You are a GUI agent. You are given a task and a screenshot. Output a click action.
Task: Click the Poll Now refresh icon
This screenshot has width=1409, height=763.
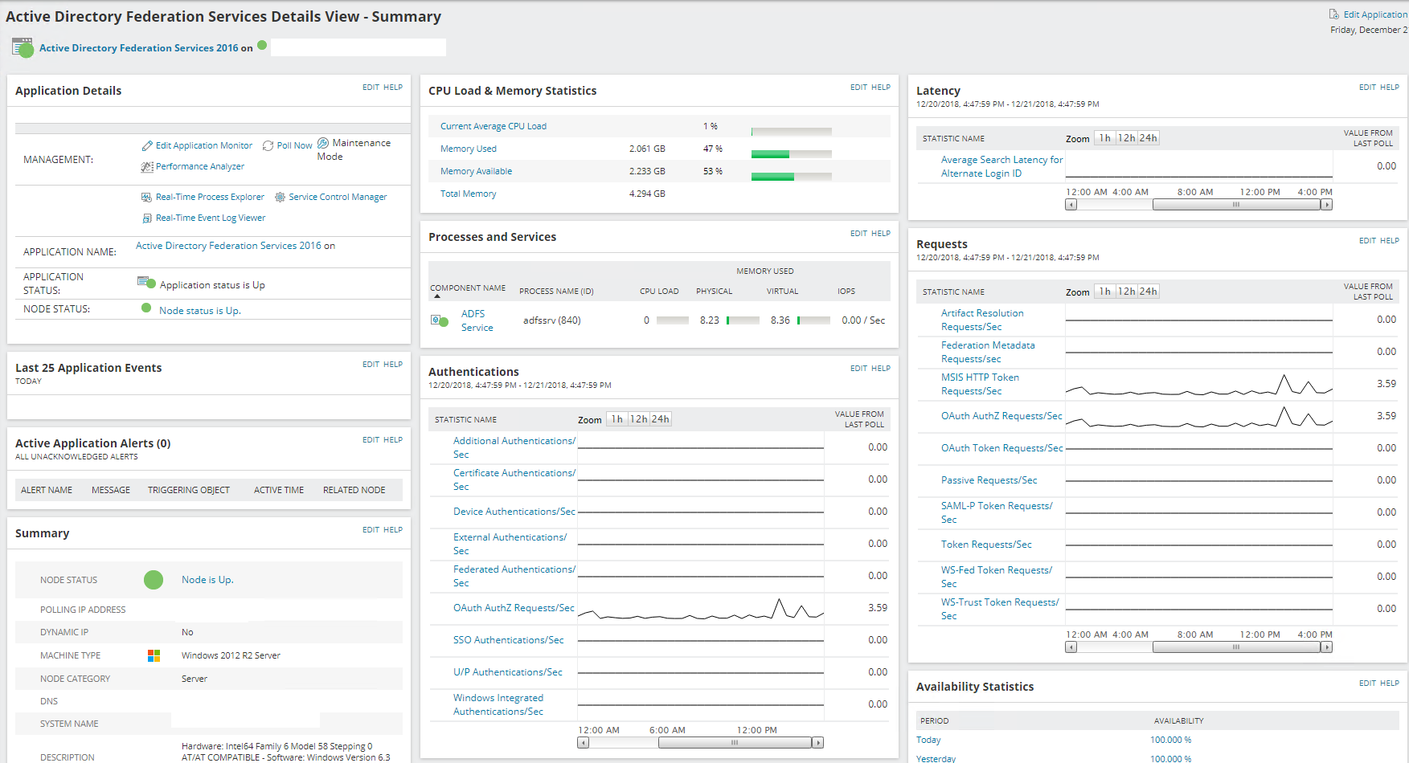(x=268, y=146)
